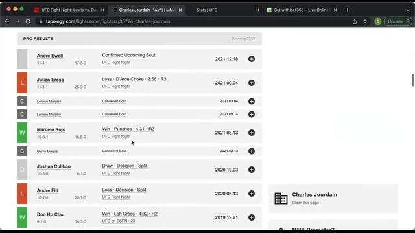Image resolution: width=415 pixels, height=233 pixels.
Task: Click C badge for Steve Garcia row
Action: [22, 151]
